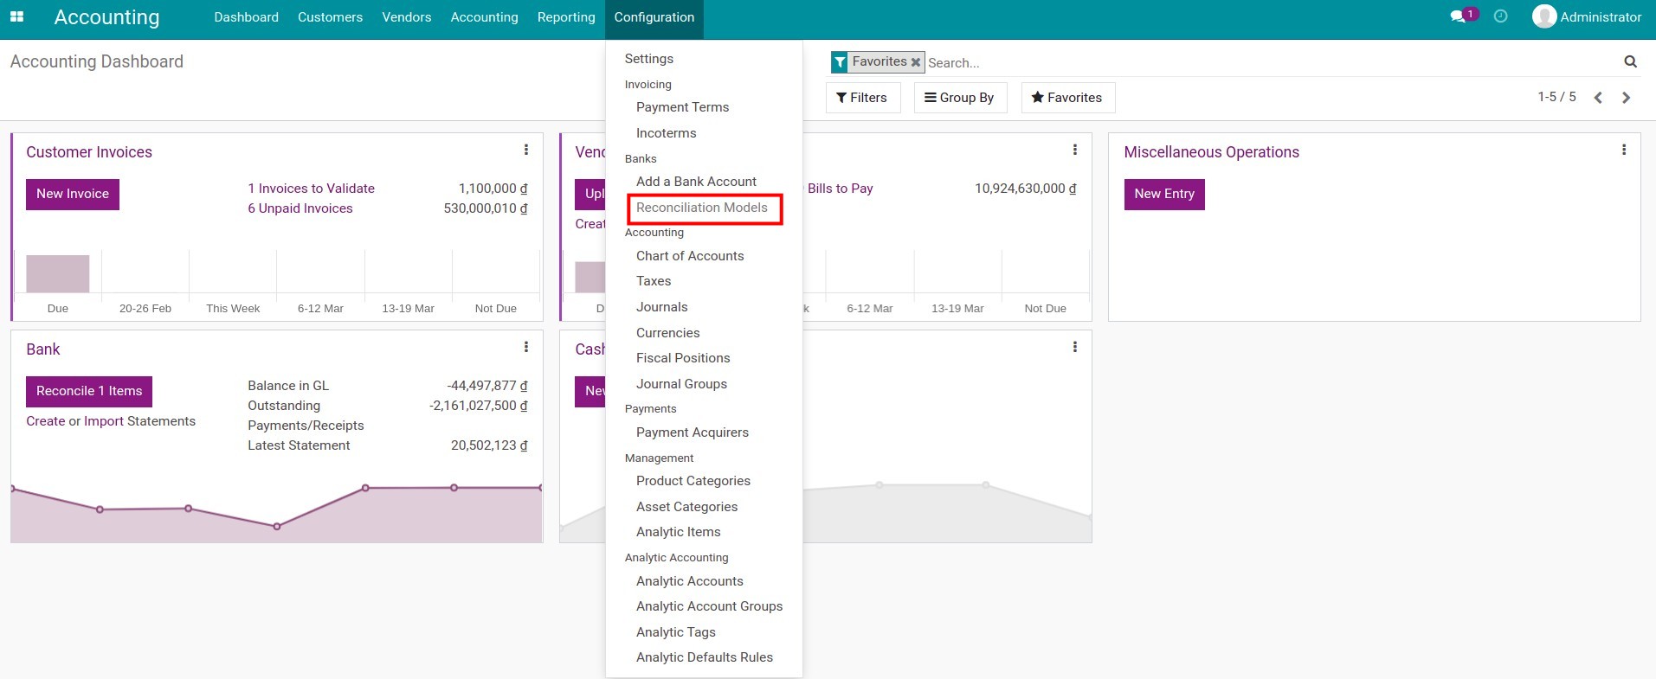Viewport: 1656px width, 679px height.
Task: Open the 6 Unpaid Invoices link
Action: pos(300,208)
